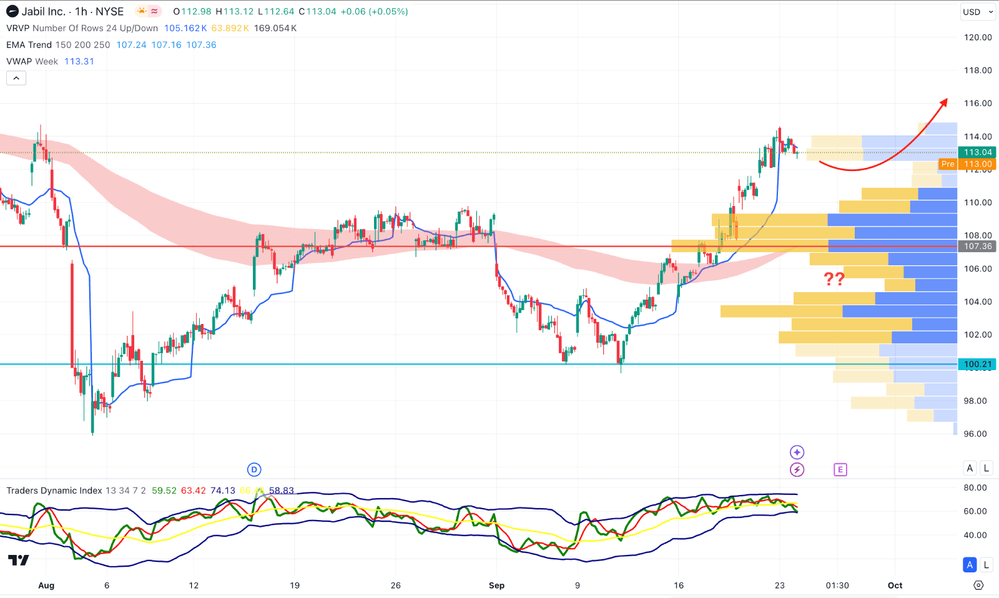Screen dimensions: 999x598
Task: Open the purple star event marker
Action: click(x=797, y=452)
